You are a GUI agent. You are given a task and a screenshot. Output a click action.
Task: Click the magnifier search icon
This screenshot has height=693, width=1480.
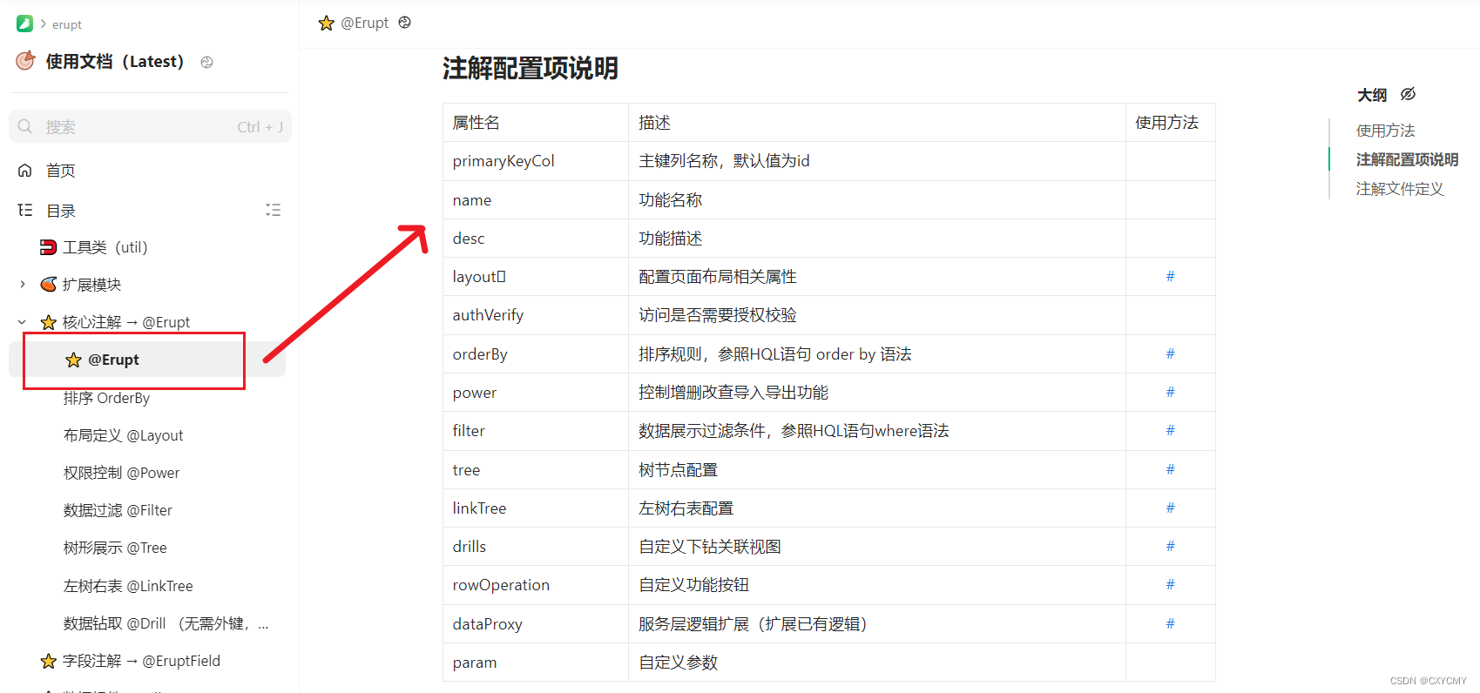point(25,127)
